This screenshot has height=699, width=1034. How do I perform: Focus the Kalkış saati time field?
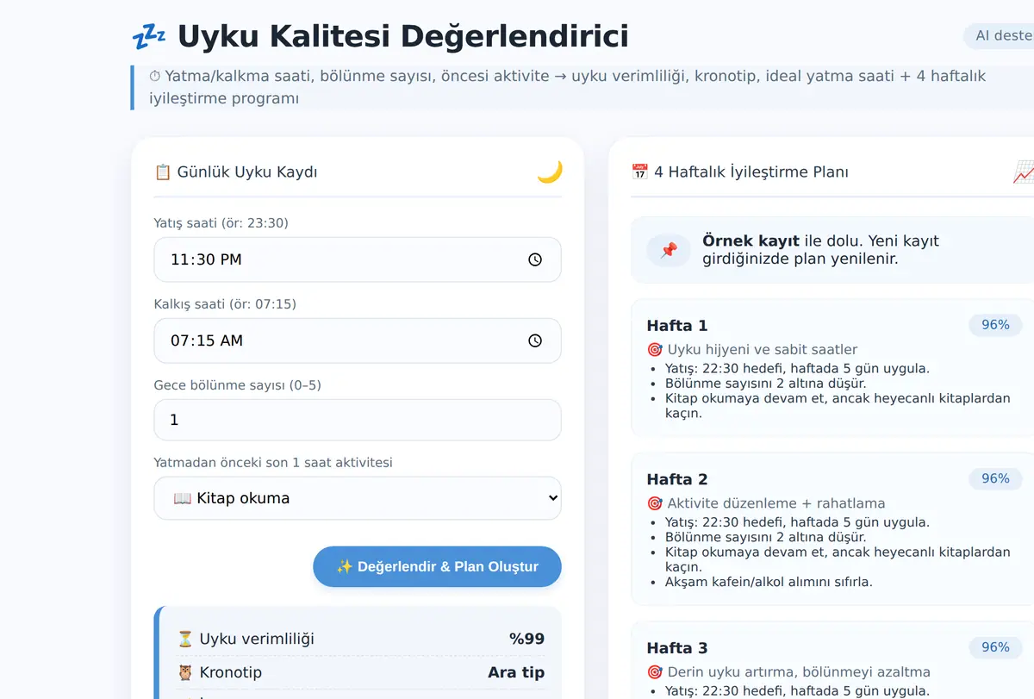358,340
